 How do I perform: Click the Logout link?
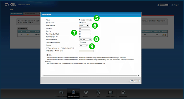tap(177, 5)
